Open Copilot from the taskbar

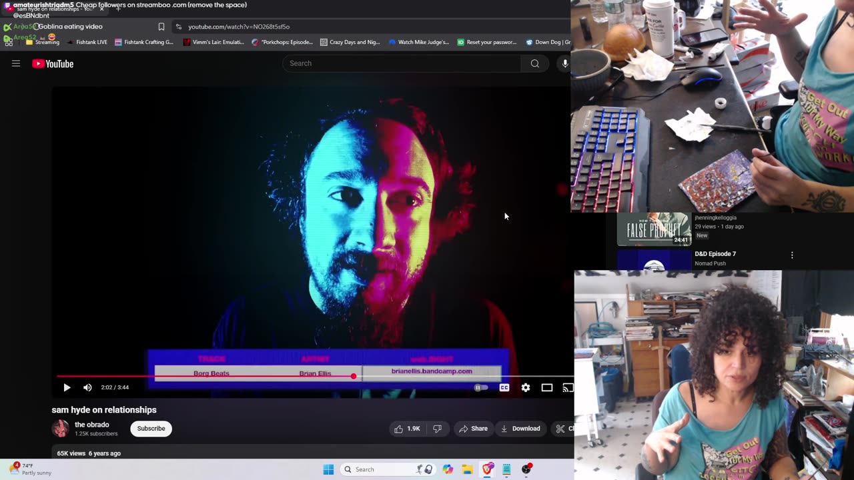(448, 469)
